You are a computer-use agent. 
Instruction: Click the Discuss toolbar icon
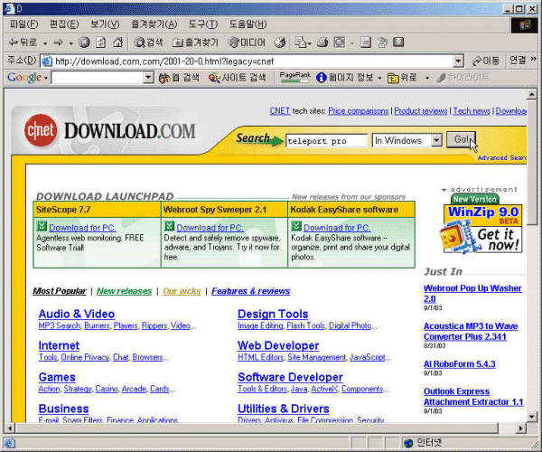click(x=365, y=42)
